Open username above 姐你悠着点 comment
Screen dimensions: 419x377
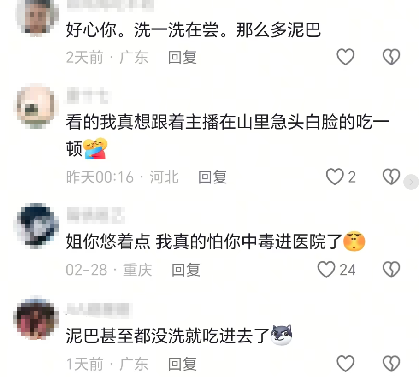(95, 215)
